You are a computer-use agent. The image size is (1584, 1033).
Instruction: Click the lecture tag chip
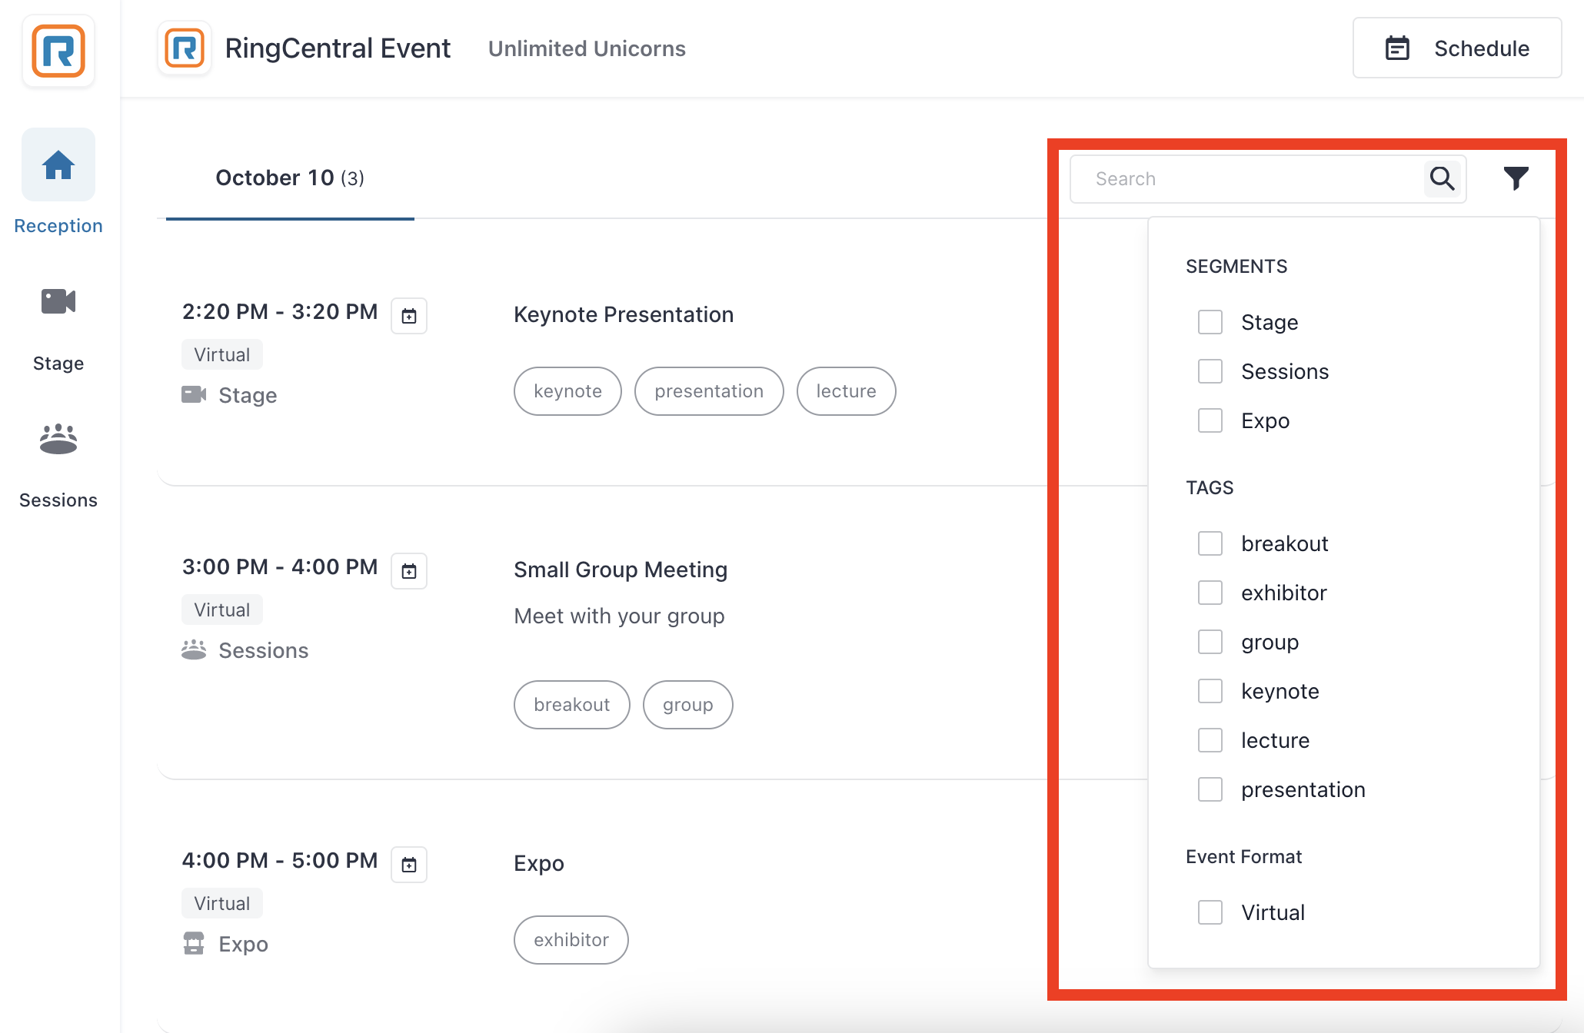846,391
